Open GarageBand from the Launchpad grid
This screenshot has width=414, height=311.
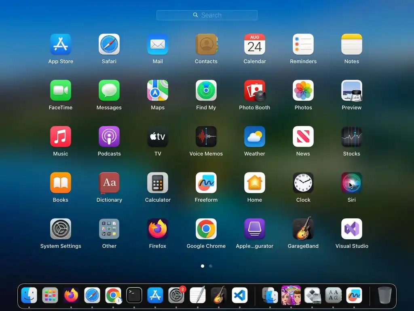tap(303, 228)
